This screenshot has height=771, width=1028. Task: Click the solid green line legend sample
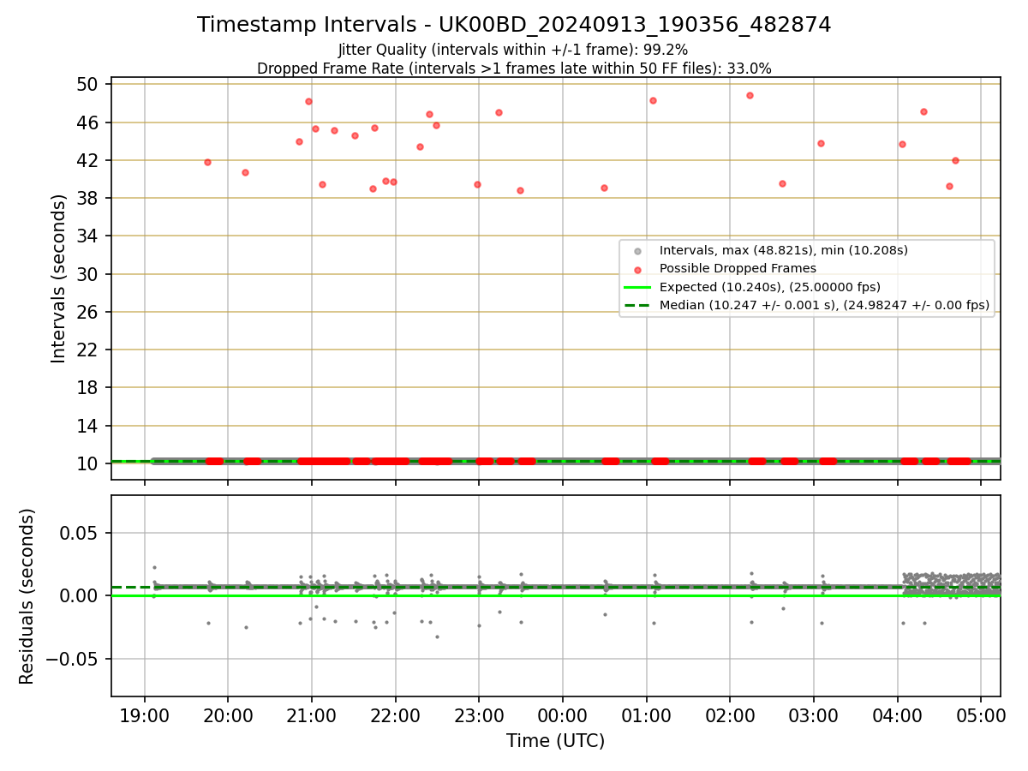point(637,287)
